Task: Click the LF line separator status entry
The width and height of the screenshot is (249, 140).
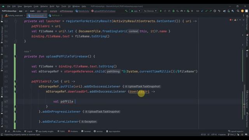Action: [209, 135]
